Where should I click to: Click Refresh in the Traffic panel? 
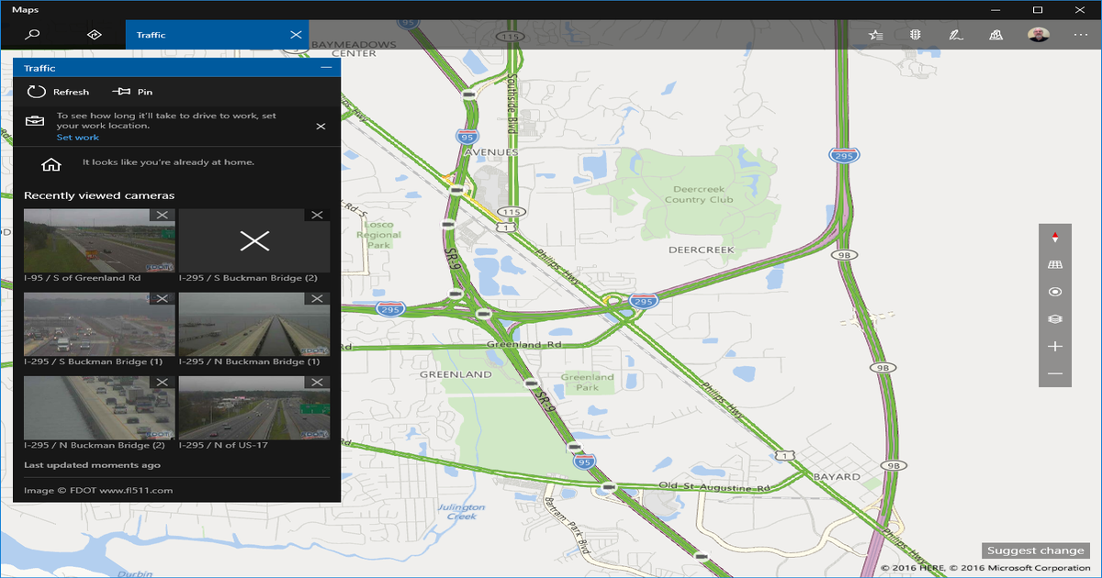58,91
